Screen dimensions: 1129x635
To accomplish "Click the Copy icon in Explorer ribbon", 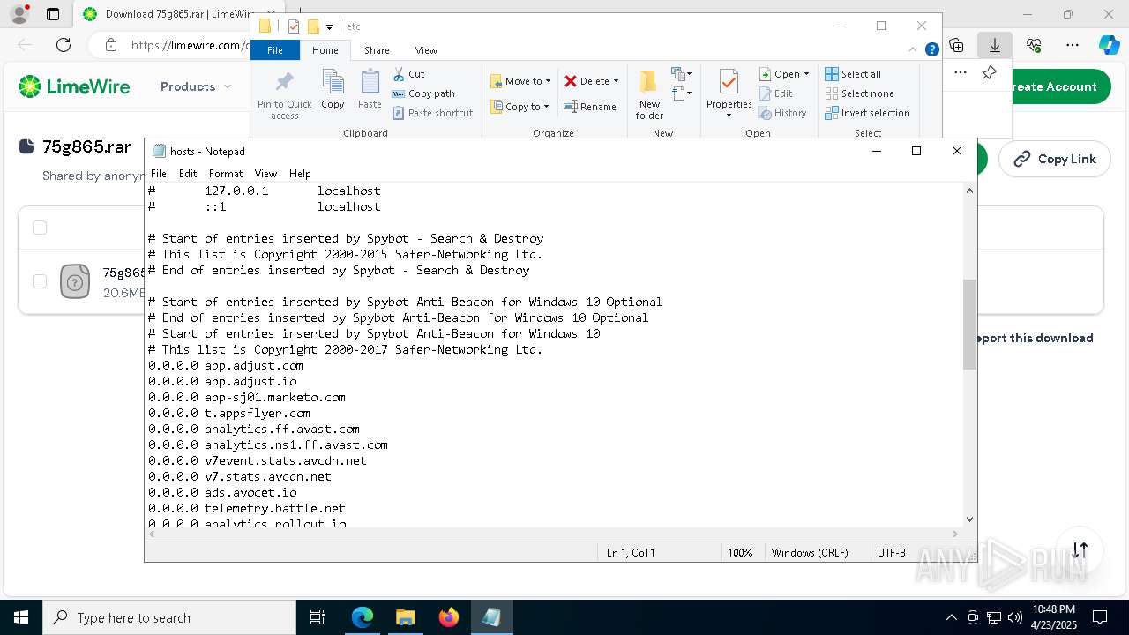I will pyautogui.click(x=333, y=89).
